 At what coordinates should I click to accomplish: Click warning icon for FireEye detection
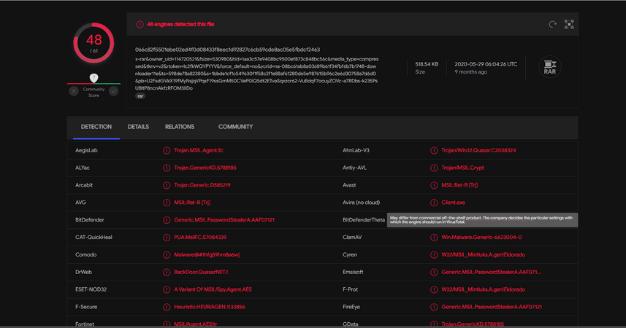click(x=434, y=307)
